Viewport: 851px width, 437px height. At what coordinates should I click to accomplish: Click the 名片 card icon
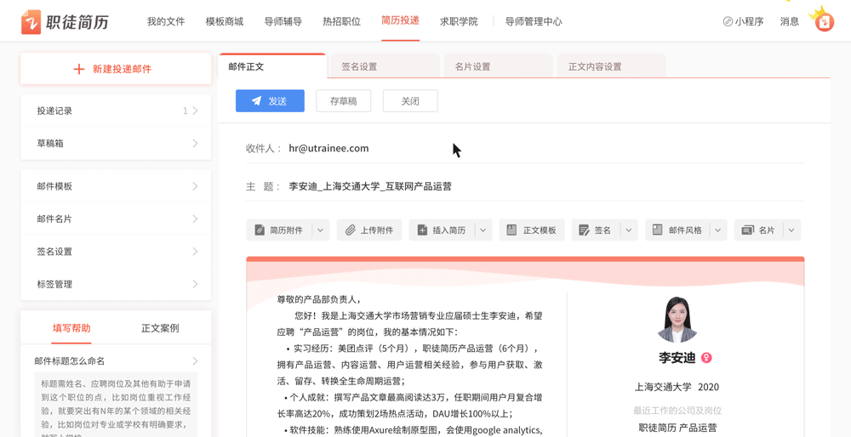point(747,230)
